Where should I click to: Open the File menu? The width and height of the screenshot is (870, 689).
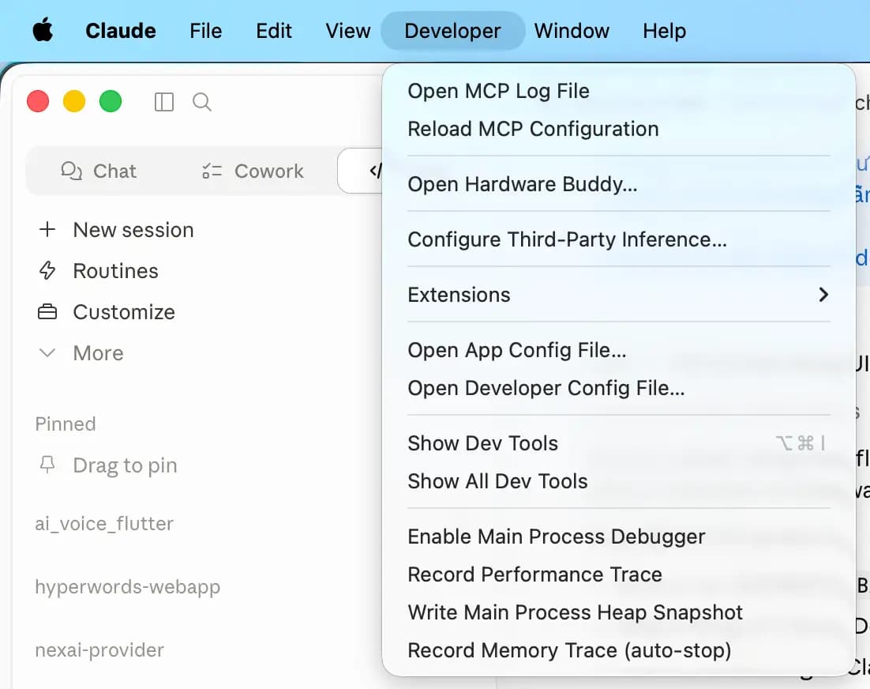(x=205, y=31)
